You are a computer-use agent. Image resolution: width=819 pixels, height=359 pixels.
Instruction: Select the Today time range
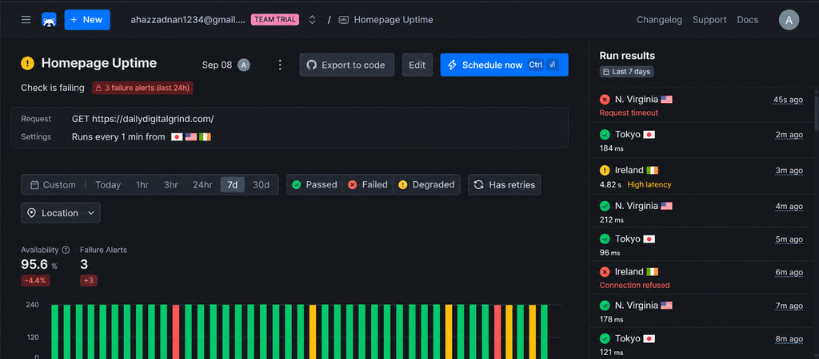click(x=108, y=184)
